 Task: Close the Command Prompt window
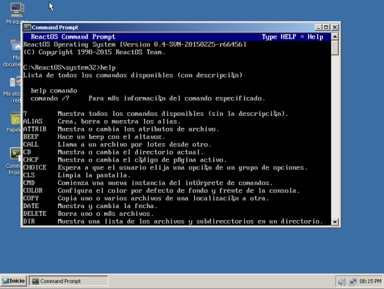335,27
